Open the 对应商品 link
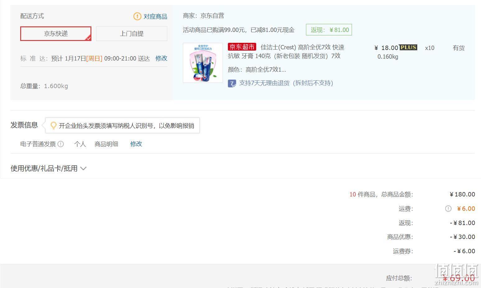 pos(155,16)
